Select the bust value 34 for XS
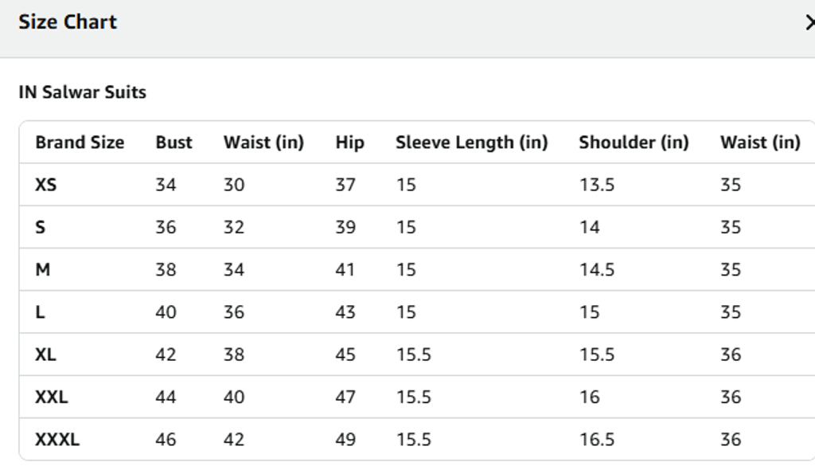 tap(166, 185)
